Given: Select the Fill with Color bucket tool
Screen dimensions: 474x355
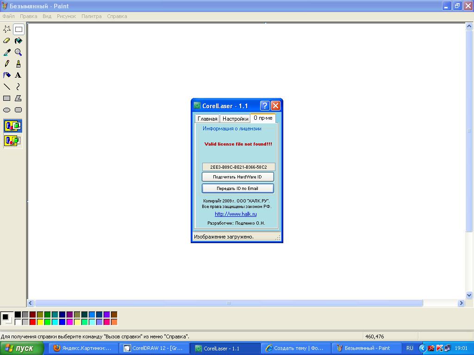Looking at the screenshot, I should pyautogui.click(x=19, y=41).
